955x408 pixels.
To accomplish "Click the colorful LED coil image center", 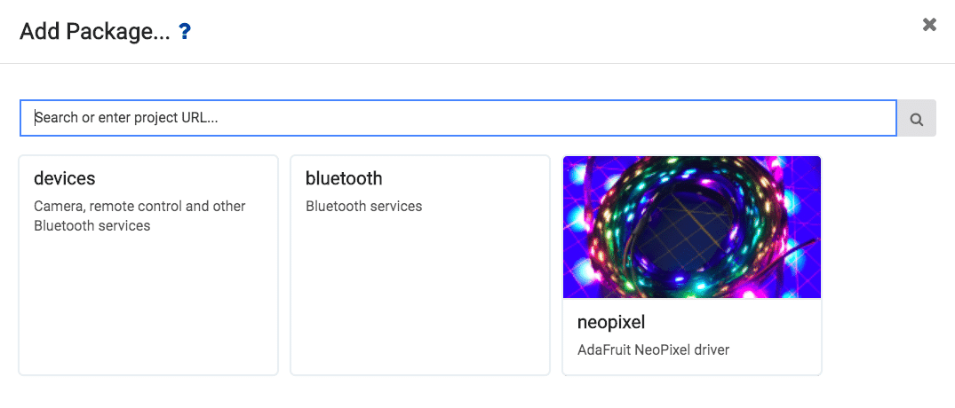I will point(692,227).
